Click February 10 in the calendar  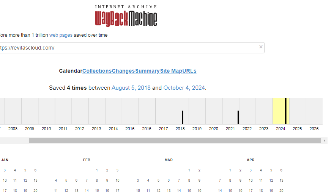117,180
